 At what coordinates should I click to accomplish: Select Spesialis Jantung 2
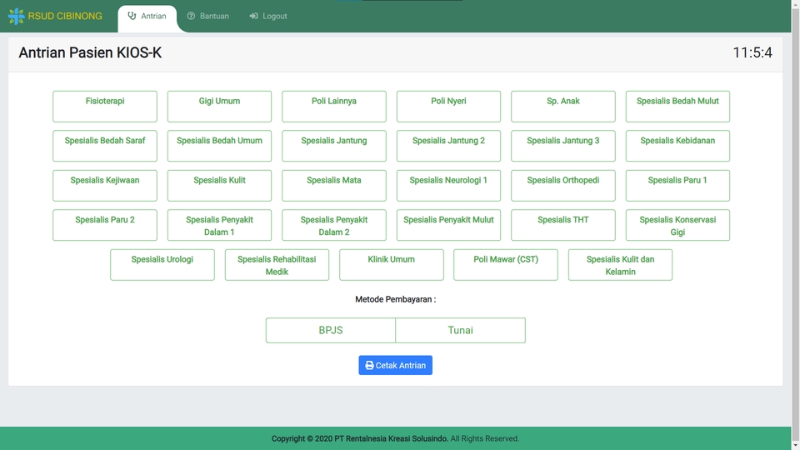(448, 146)
